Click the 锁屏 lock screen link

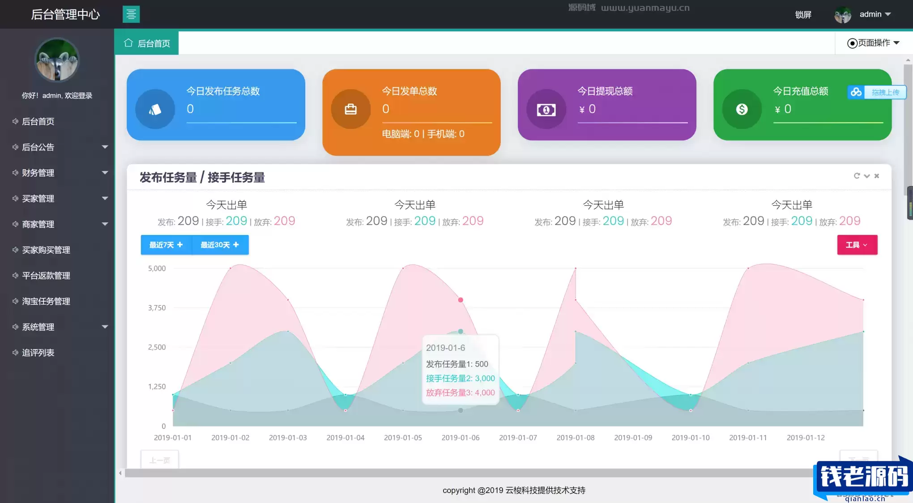(x=803, y=15)
